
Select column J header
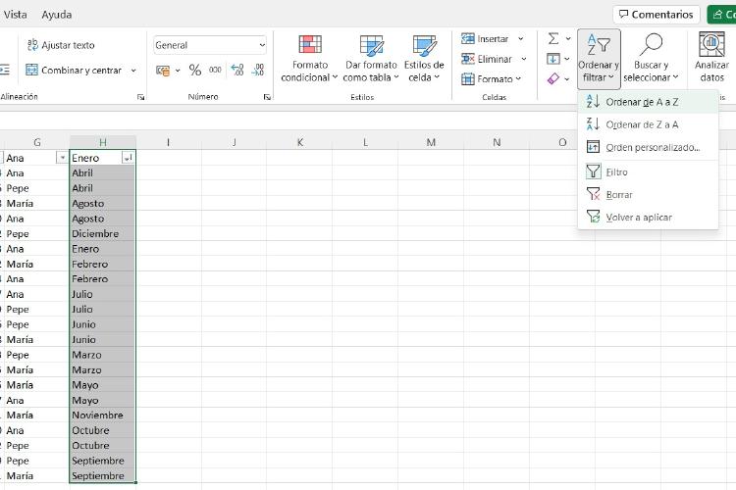click(x=235, y=142)
